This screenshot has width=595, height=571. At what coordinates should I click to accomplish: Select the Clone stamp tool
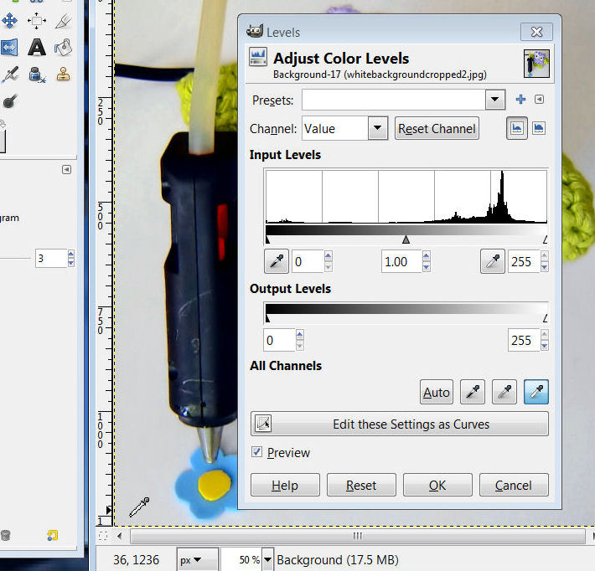(x=64, y=75)
